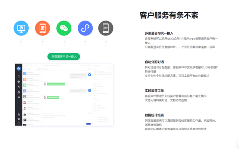The width and height of the screenshot is (239, 149).
Task: Open the home icon in dark sidebar
Action: (19, 76)
